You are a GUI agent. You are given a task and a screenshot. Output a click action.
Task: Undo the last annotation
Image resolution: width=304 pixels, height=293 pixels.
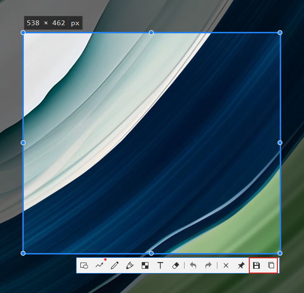point(193,265)
